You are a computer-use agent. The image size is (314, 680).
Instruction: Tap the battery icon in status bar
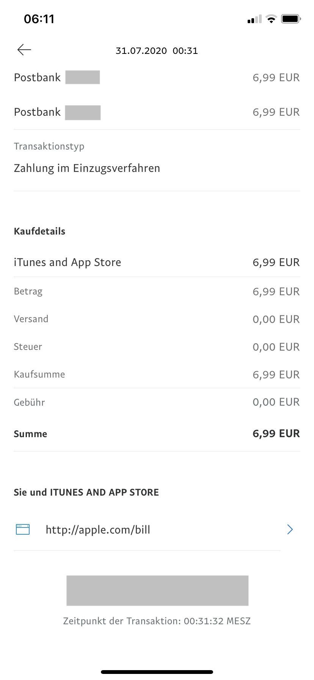291,19
